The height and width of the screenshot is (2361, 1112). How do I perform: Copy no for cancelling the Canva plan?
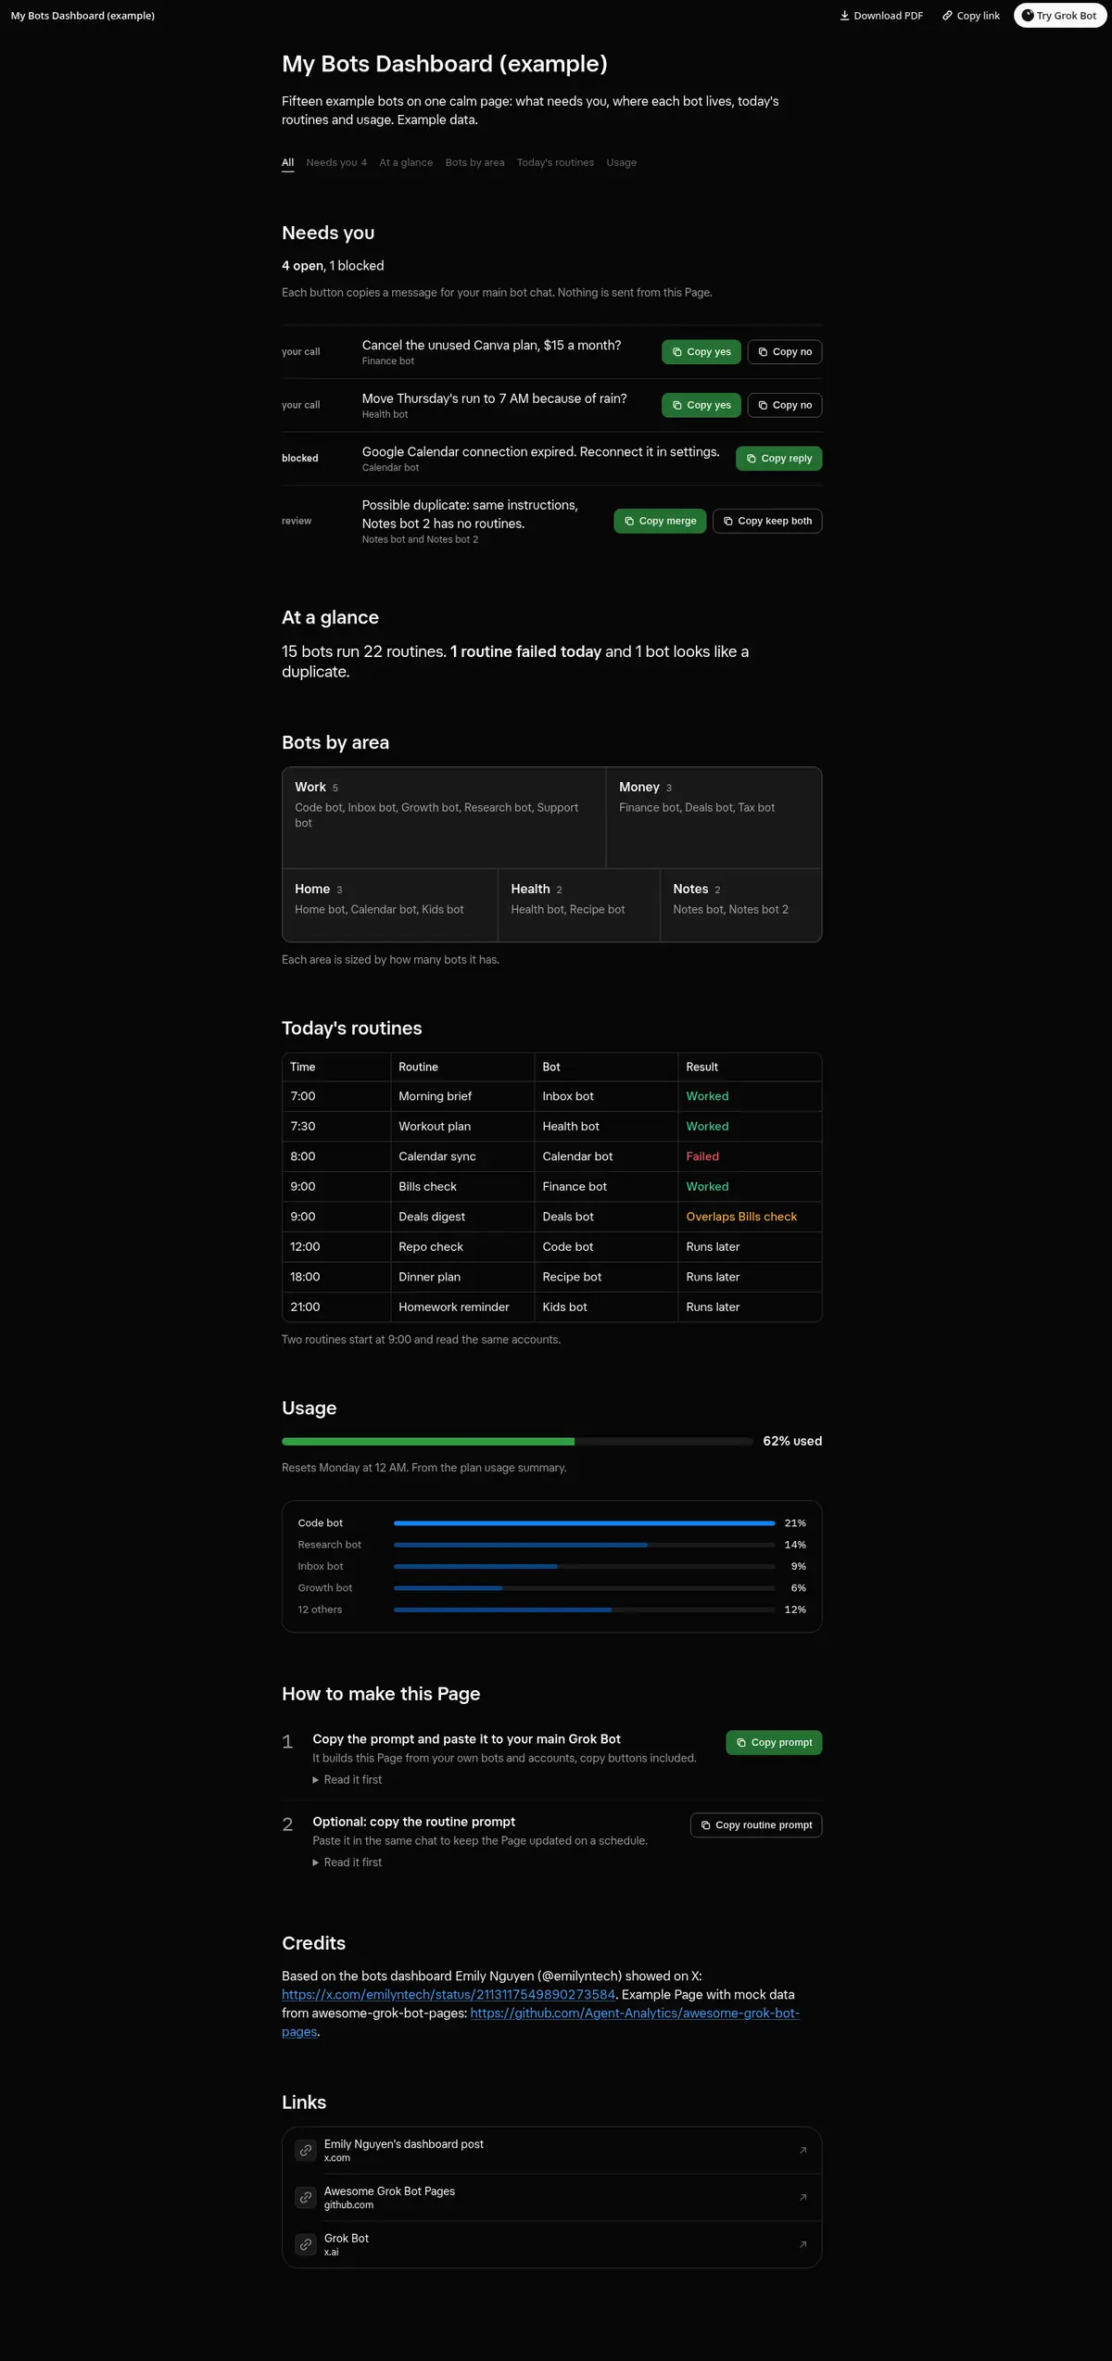click(785, 352)
